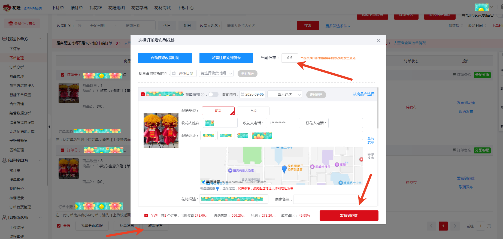Image resolution: width=503 pixels, height=239 pixels.
Task: Uncheck the first order's 订单号 checkbox
Action: [62, 75]
